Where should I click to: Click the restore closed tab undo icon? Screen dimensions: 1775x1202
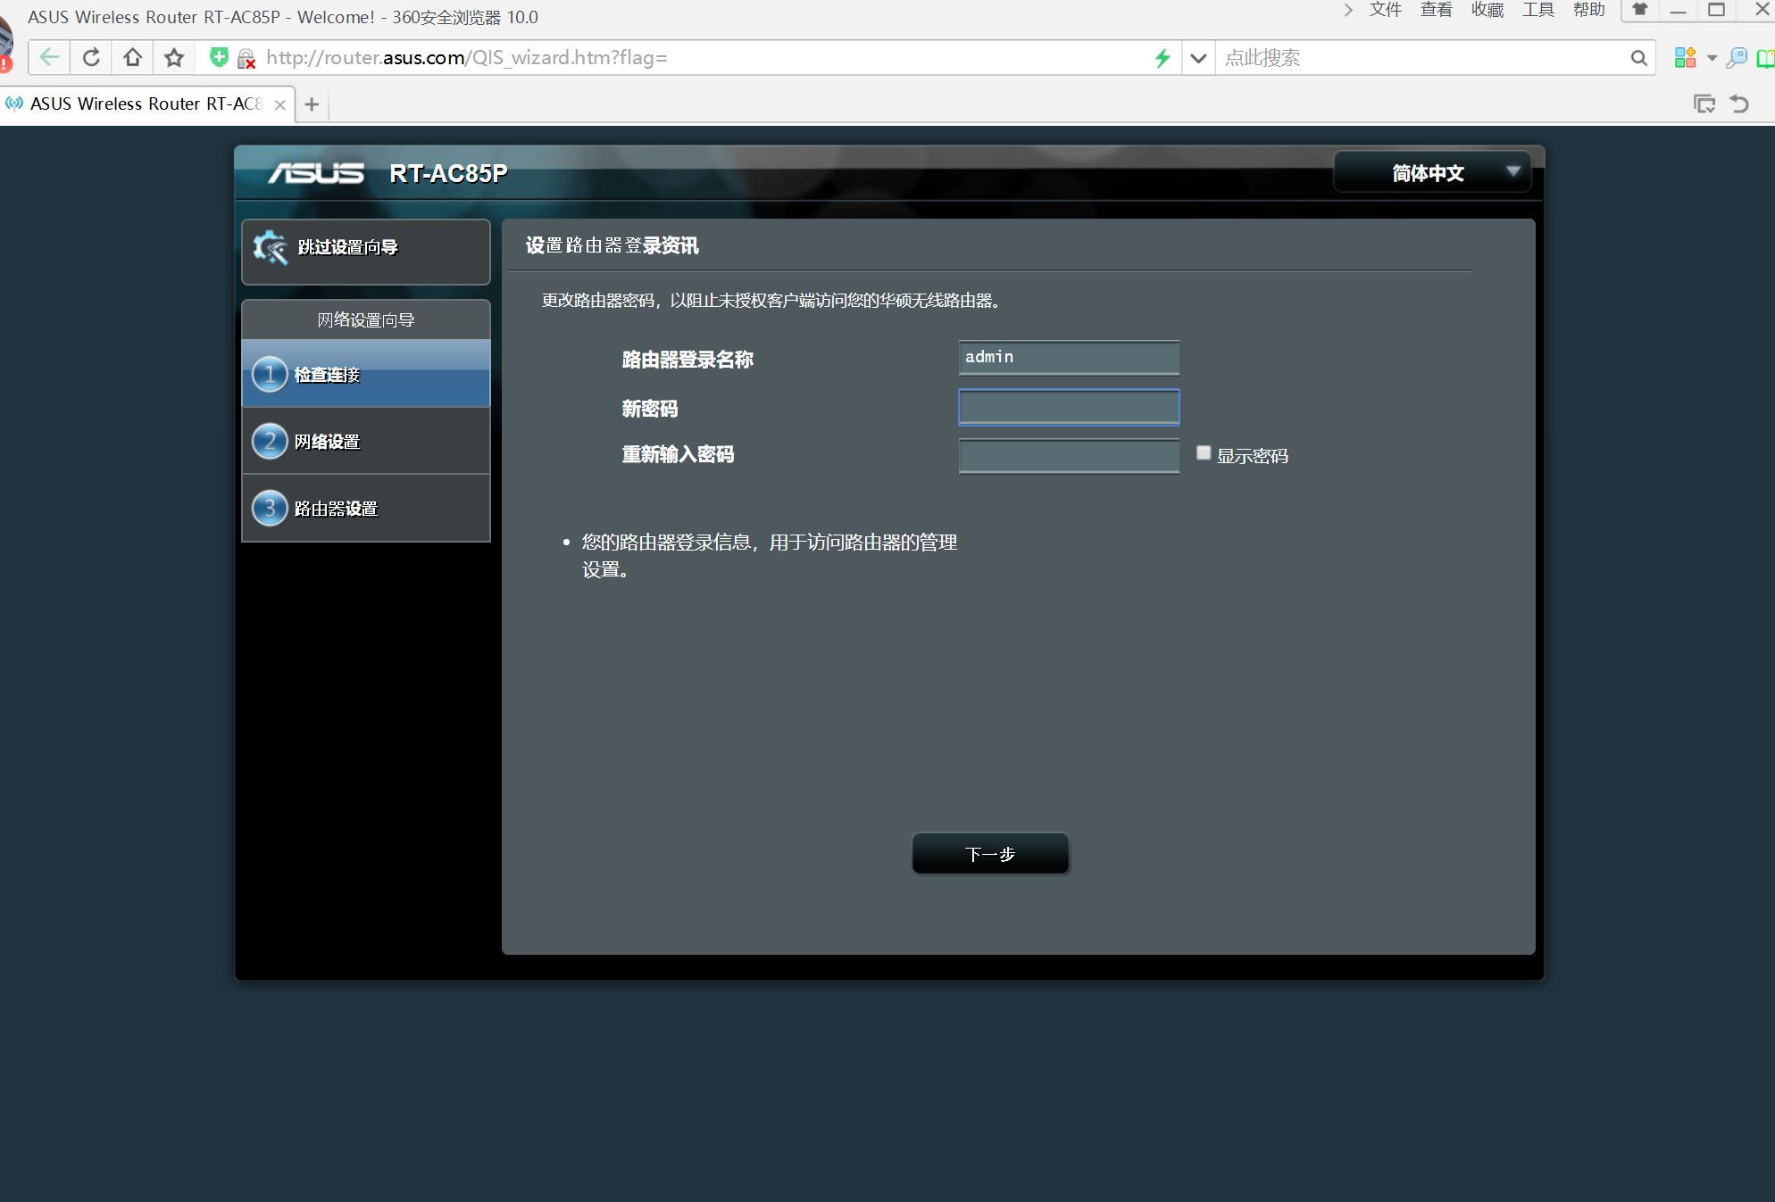[x=1739, y=104]
